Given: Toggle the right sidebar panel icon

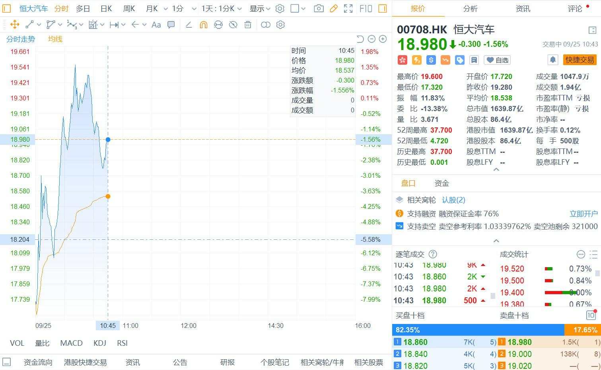Looking at the screenshot, I should 383,8.
